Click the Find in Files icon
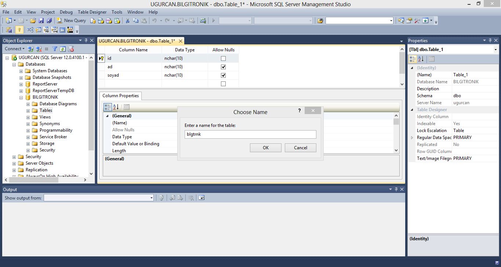 (x=320, y=21)
